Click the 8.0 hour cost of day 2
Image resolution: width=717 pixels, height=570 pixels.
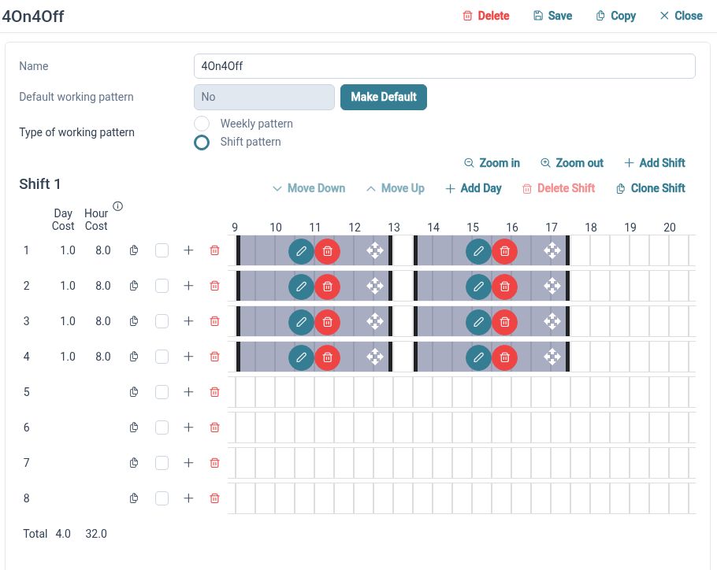click(x=103, y=286)
